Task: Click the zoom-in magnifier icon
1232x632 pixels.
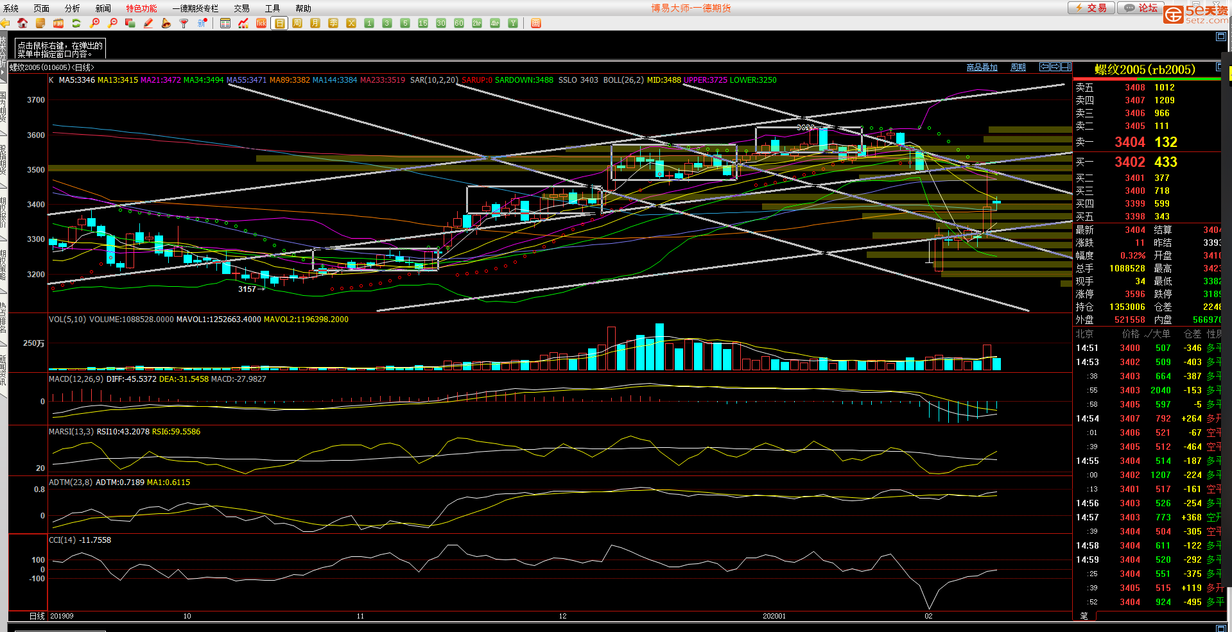Action: pos(94,23)
